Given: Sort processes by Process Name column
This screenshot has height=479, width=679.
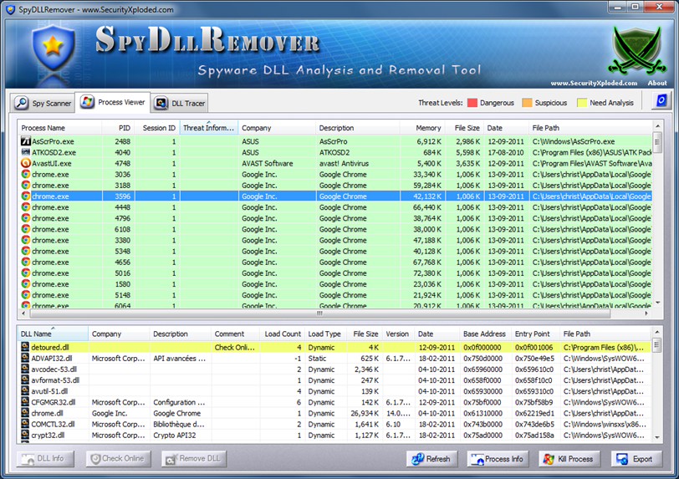Looking at the screenshot, I should click(59, 128).
